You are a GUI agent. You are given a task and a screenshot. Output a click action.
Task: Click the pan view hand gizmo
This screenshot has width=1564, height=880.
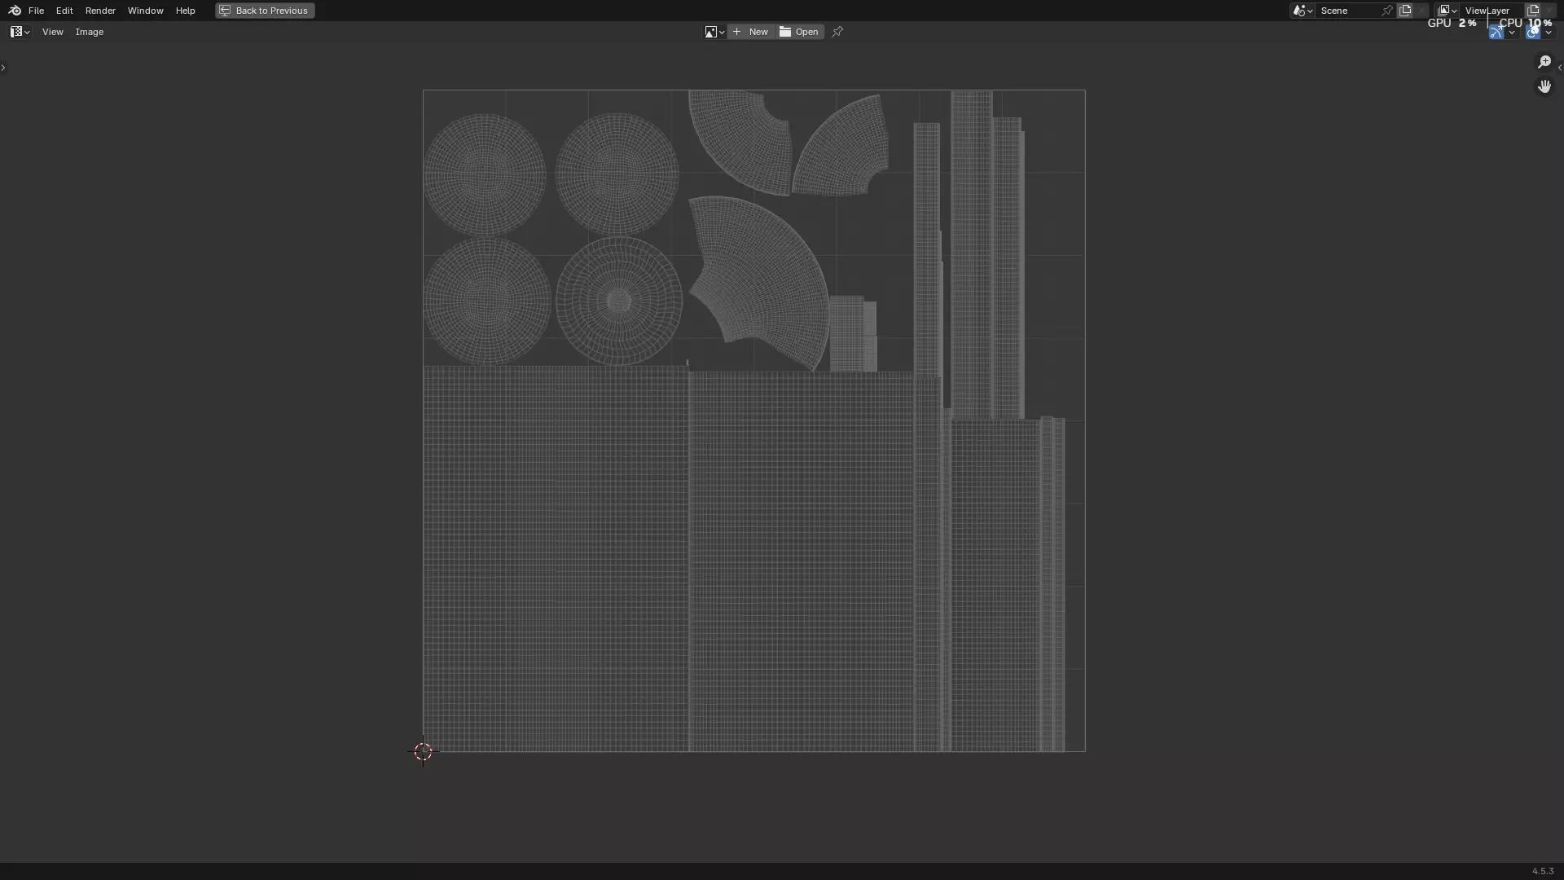click(x=1544, y=86)
